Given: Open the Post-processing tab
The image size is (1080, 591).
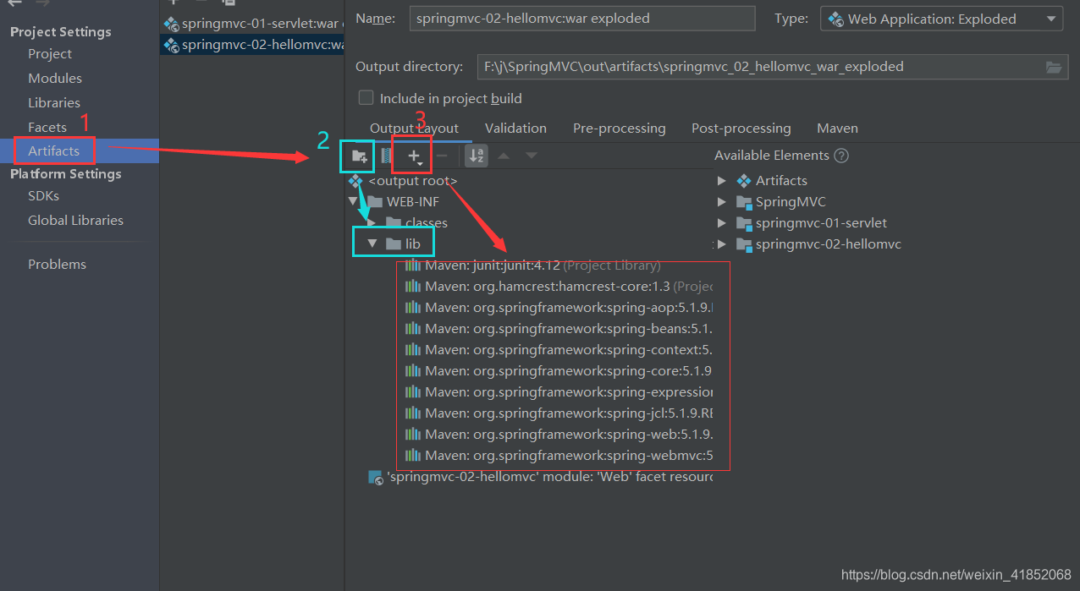Looking at the screenshot, I should coord(741,129).
